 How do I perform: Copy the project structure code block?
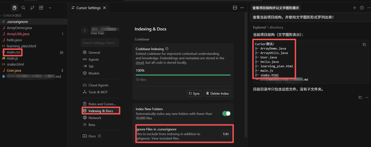tap(364, 44)
